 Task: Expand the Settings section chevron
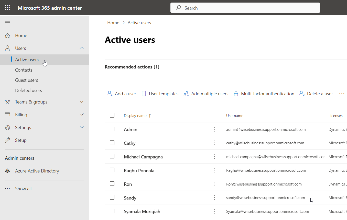pos(82,127)
